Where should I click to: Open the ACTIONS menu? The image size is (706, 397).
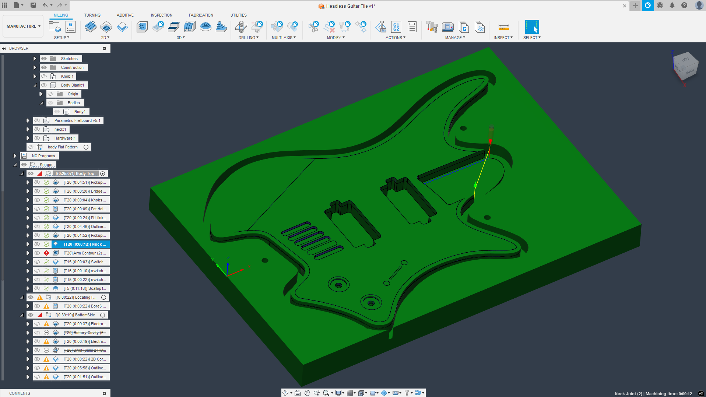tap(396, 38)
